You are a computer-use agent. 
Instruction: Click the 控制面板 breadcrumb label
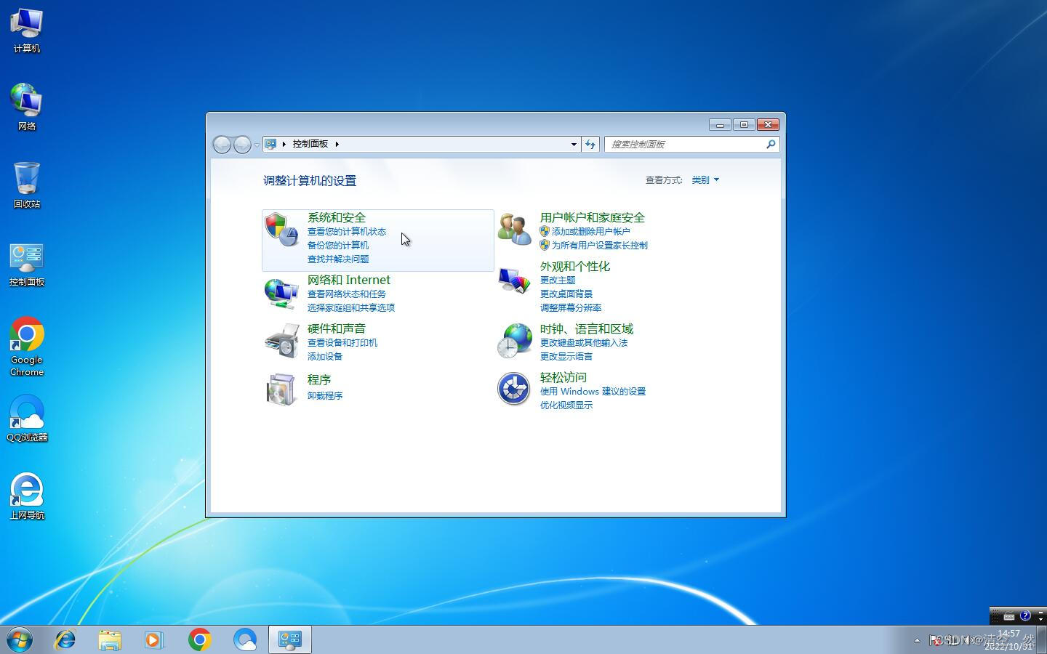click(x=310, y=144)
